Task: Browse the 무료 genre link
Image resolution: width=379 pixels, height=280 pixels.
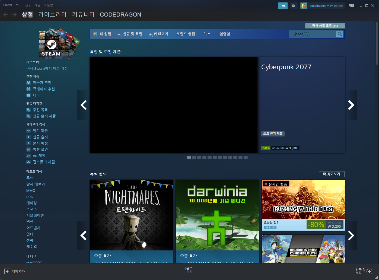Action: click(30, 178)
